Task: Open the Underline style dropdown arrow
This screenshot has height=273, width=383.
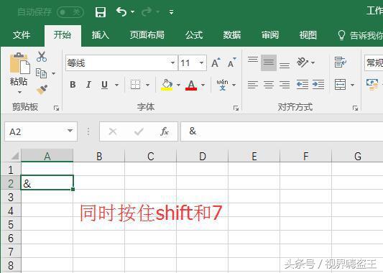Action: (x=116, y=85)
